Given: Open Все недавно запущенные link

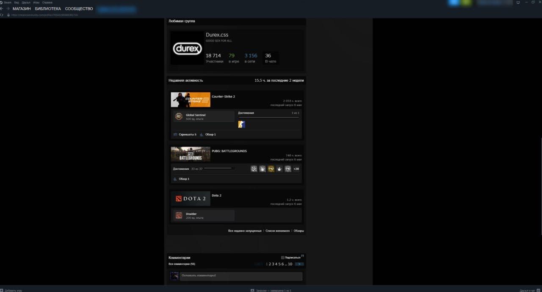Looking at the screenshot, I should tap(245, 231).
